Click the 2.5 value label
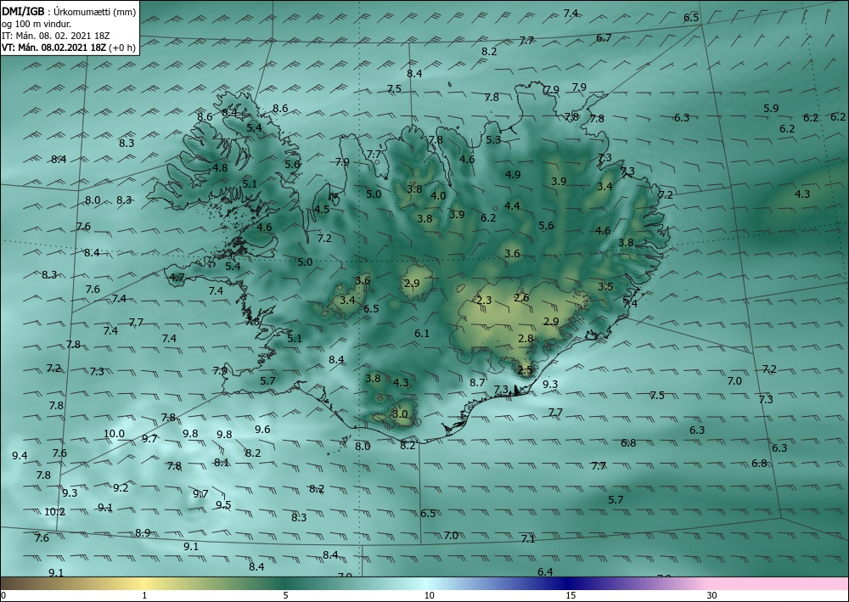Viewport: 849px width, 602px height. (x=526, y=370)
